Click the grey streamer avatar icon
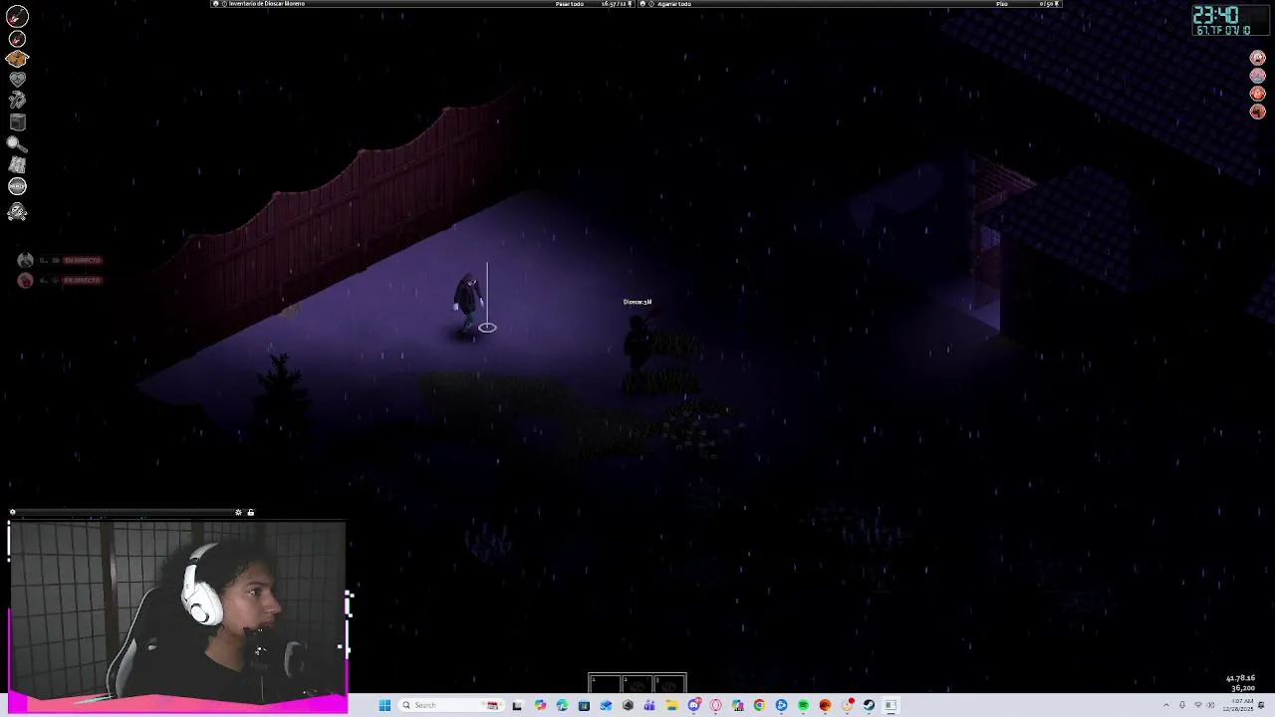 tap(25, 260)
